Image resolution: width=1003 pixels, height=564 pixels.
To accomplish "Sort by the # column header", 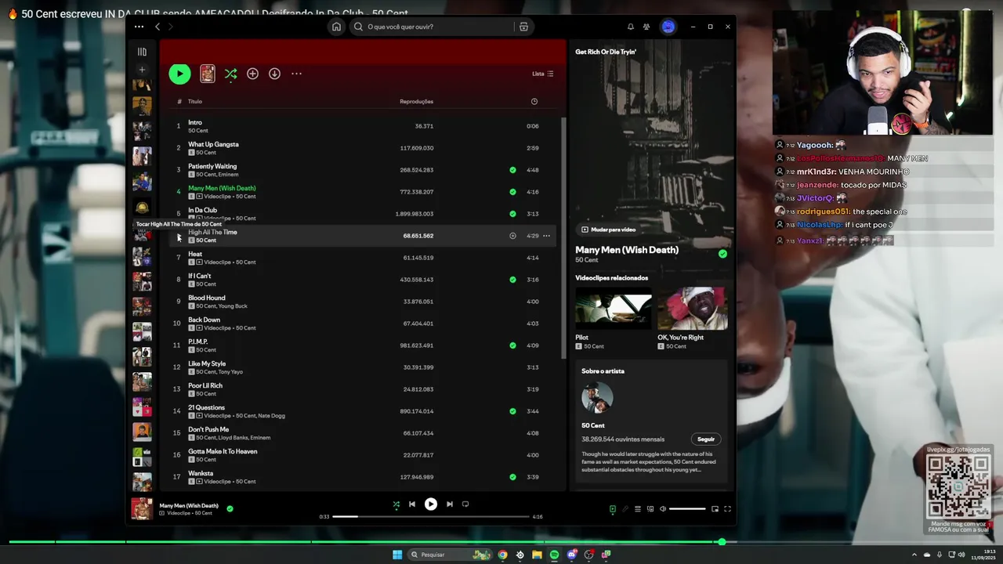I will pyautogui.click(x=179, y=101).
